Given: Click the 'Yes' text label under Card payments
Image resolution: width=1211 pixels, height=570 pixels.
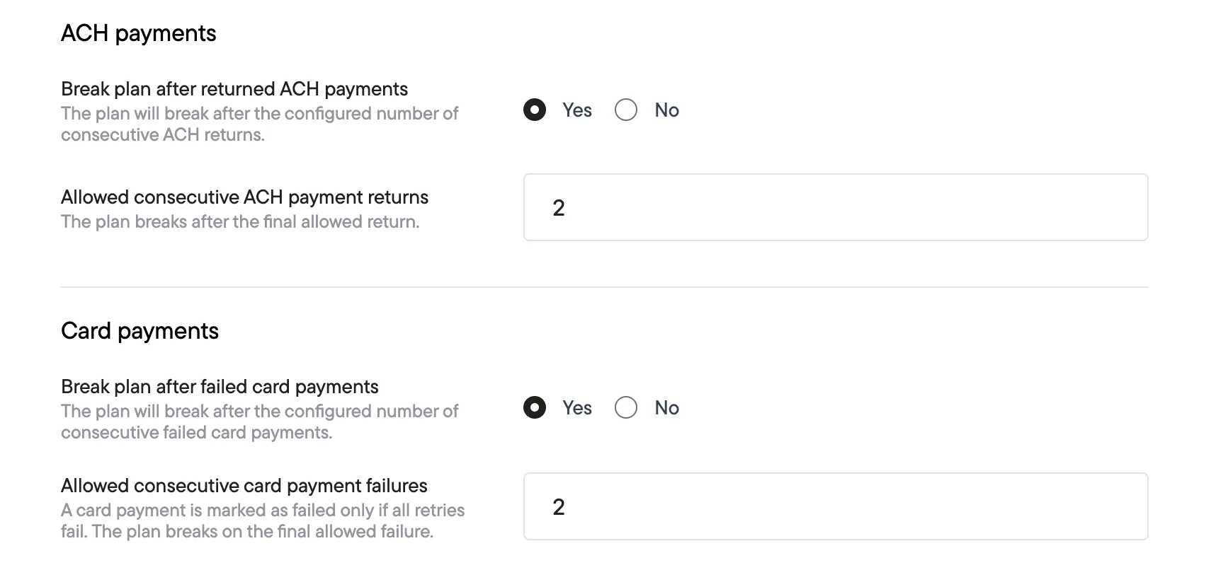Looking at the screenshot, I should click(577, 408).
